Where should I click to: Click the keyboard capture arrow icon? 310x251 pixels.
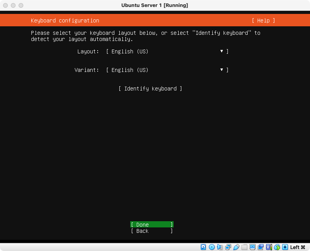(285, 247)
